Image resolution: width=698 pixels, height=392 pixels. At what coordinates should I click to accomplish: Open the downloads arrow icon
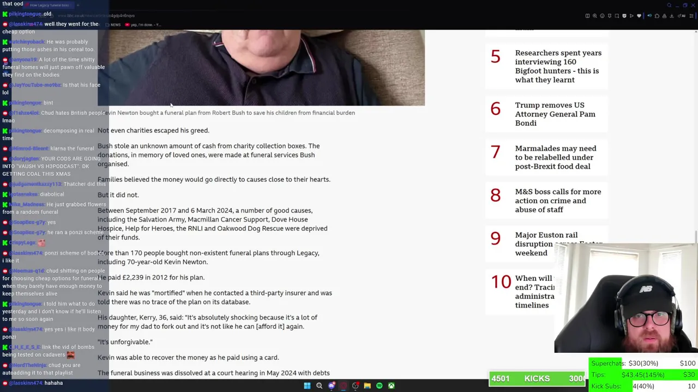click(672, 16)
